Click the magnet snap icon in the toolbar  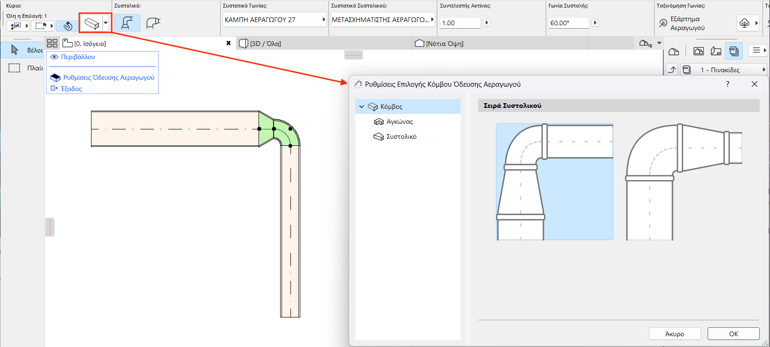click(x=68, y=26)
